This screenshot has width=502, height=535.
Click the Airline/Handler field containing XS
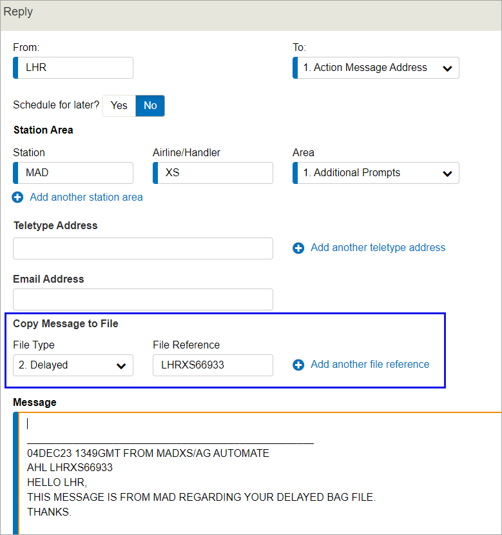tap(213, 173)
